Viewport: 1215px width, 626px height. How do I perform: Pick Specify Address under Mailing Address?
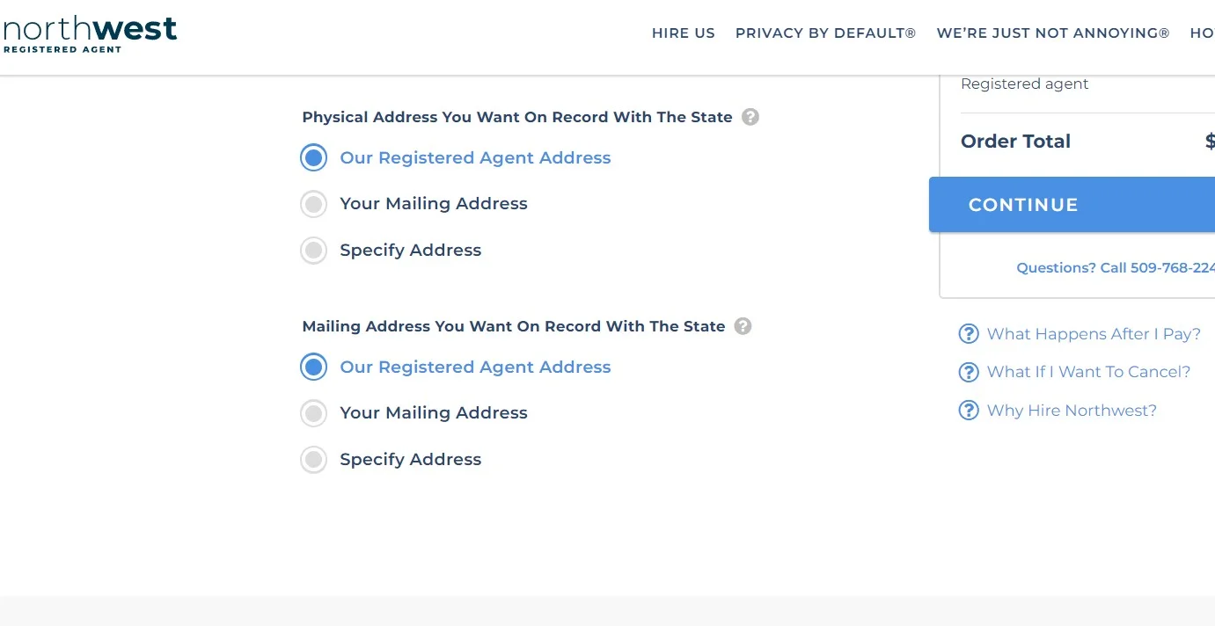(x=314, y=460)
